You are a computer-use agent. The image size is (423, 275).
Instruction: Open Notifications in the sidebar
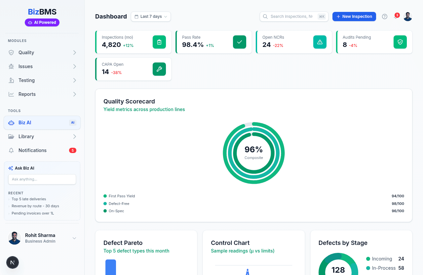[42, 150]
